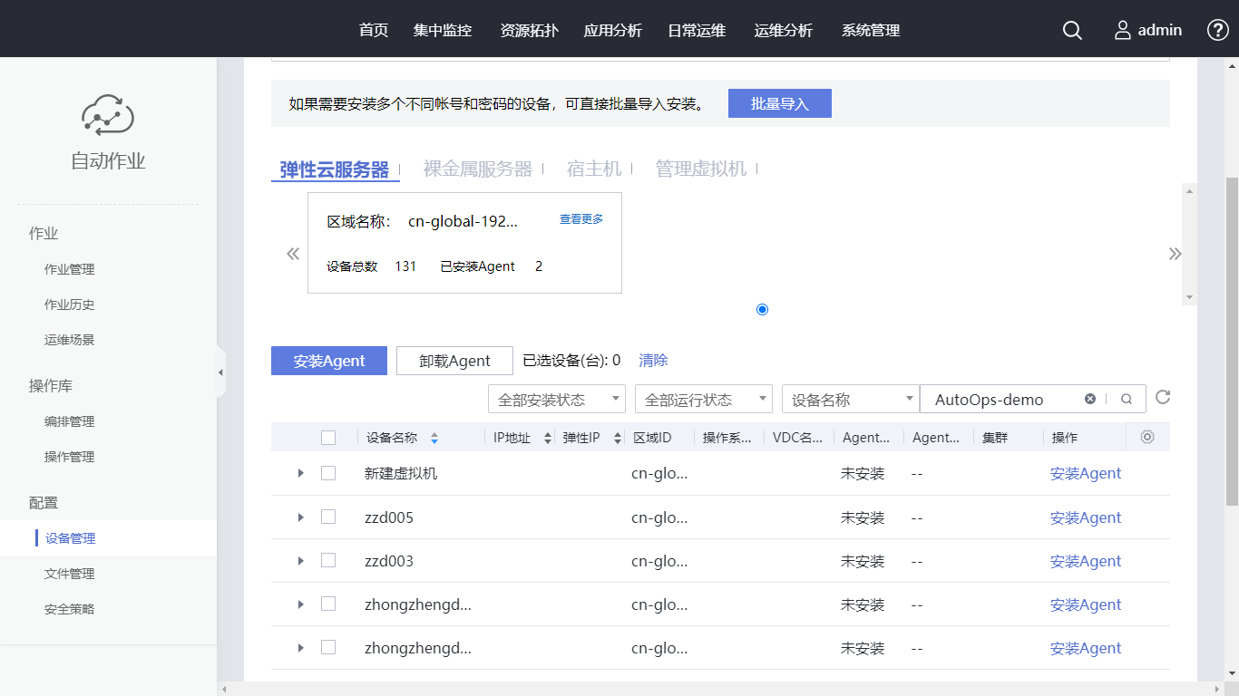
Task: Select the carousel page indicator dot
Action: coord(762,310)
